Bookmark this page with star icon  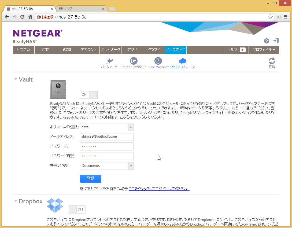coord(270,17)
